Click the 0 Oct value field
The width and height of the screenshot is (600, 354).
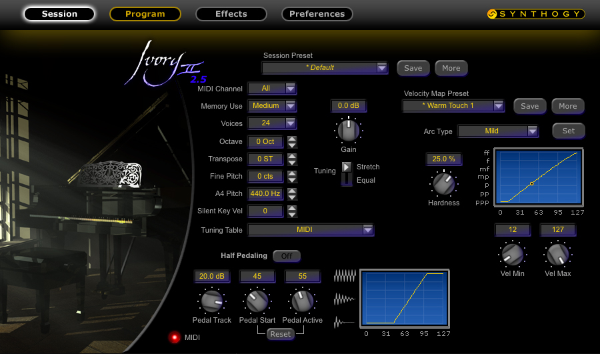coord(265,141)
